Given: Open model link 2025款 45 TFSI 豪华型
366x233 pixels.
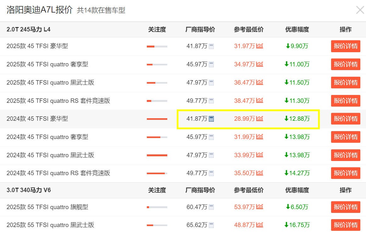Looking at the screenshot, I should (x=37, y=46).
